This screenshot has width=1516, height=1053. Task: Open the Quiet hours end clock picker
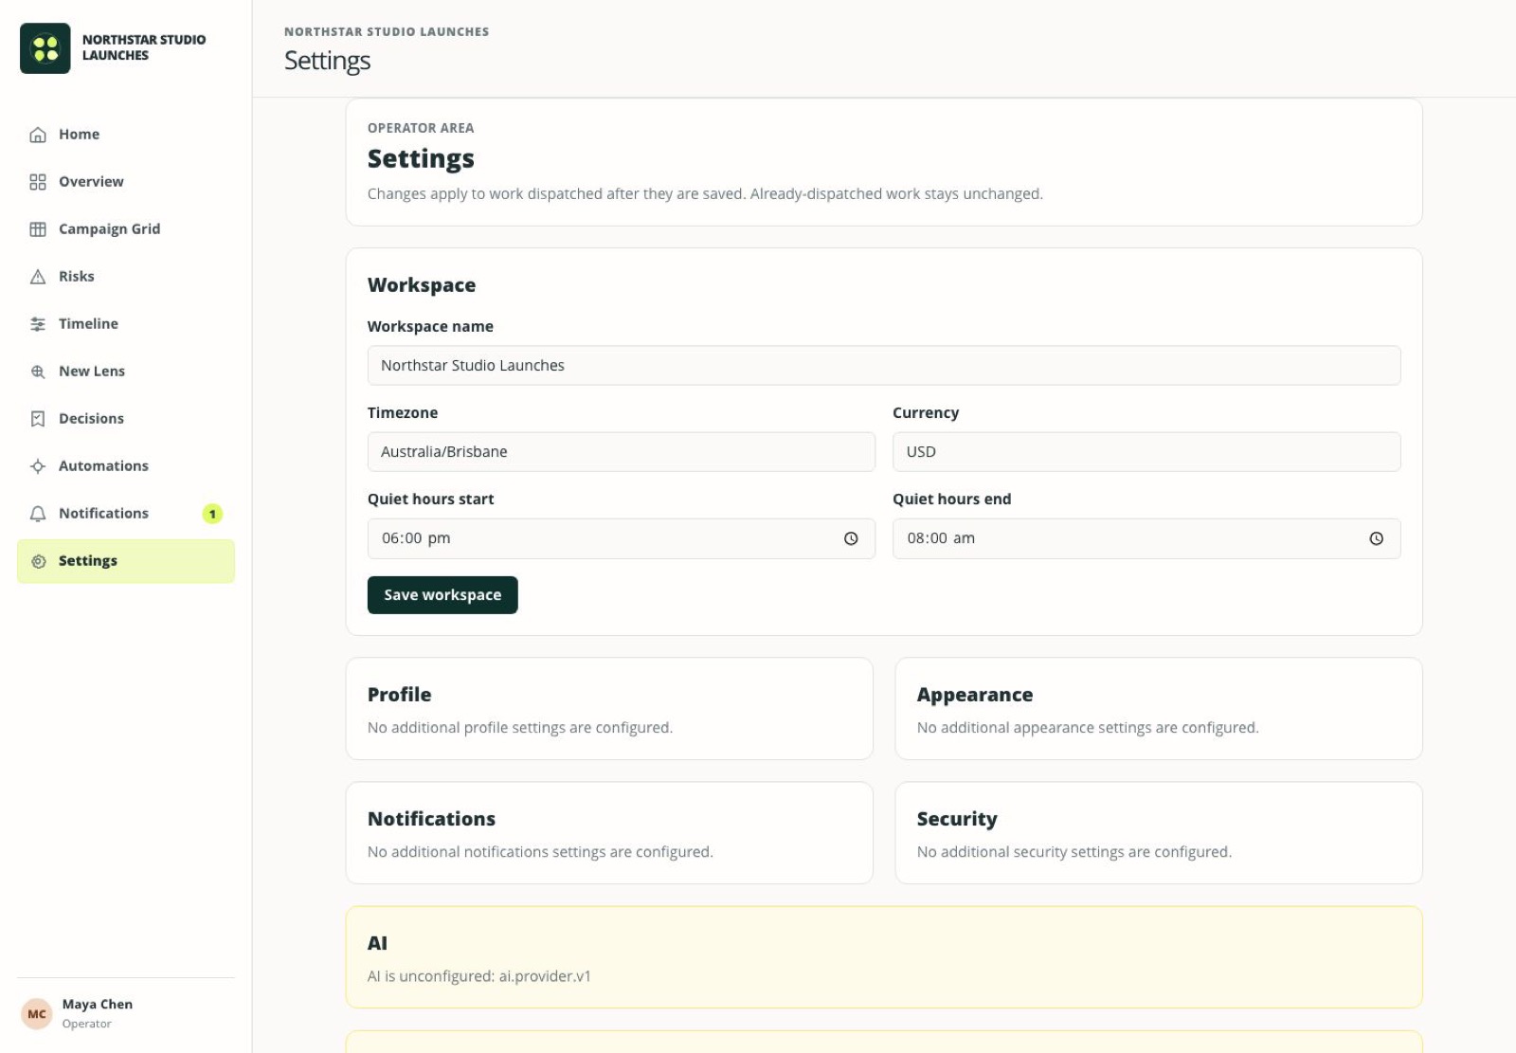(1376, 538)
